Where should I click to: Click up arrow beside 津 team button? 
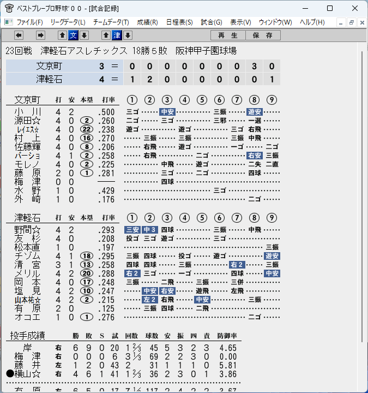106,35
